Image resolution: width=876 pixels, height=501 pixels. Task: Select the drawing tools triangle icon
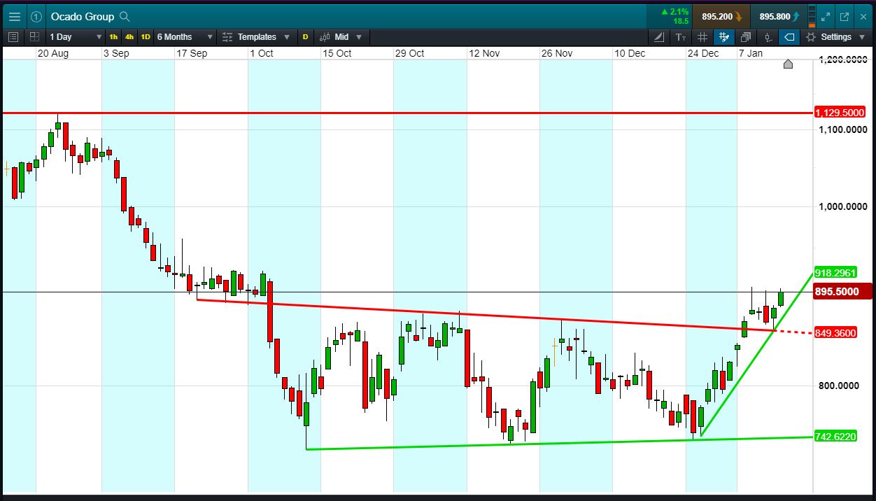659,36
